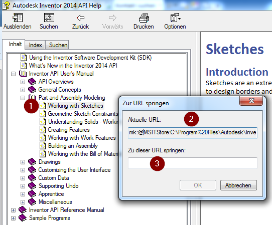This screenshot has width=272, height=225.
Task: Expand the Sample Programs node
Action: coord(13,218)
